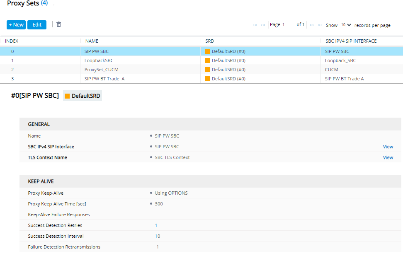
Task: Open records per page dropdown
Action: point(346,25)
